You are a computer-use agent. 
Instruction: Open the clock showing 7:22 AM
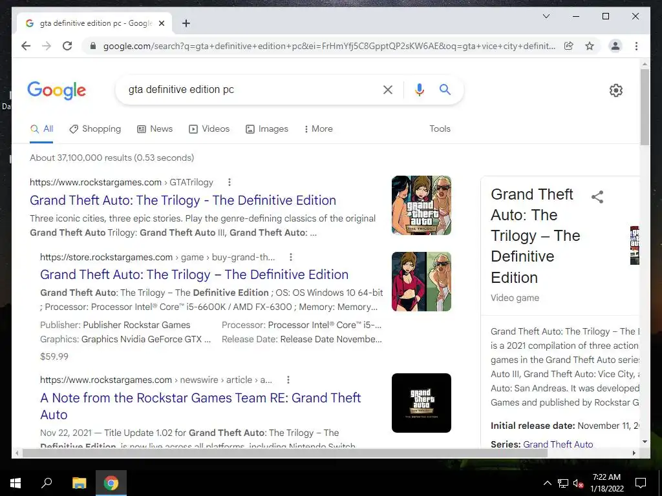(606, 483)
